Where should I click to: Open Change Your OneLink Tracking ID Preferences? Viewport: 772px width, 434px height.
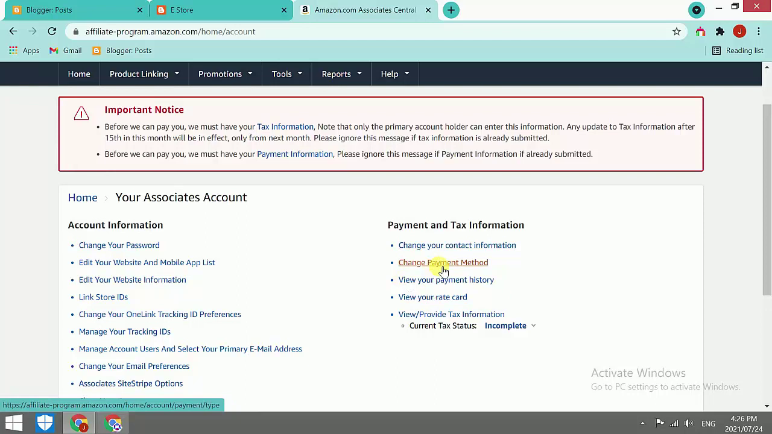pos(160,314)
